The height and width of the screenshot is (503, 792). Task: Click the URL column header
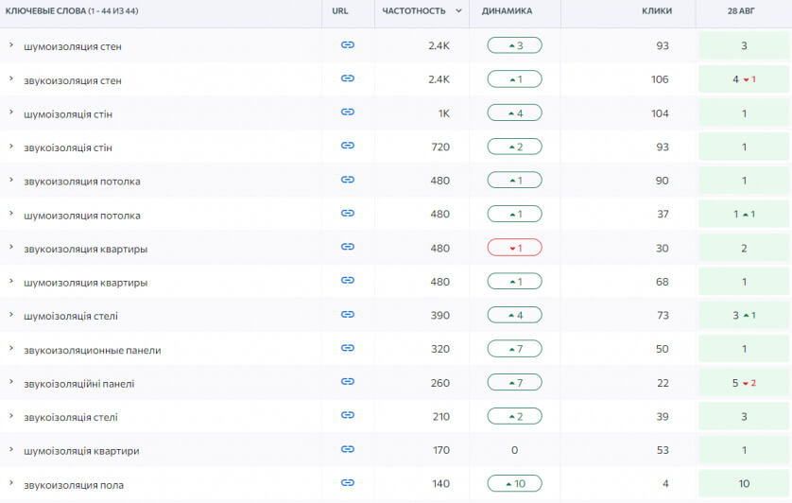(340, 10)
